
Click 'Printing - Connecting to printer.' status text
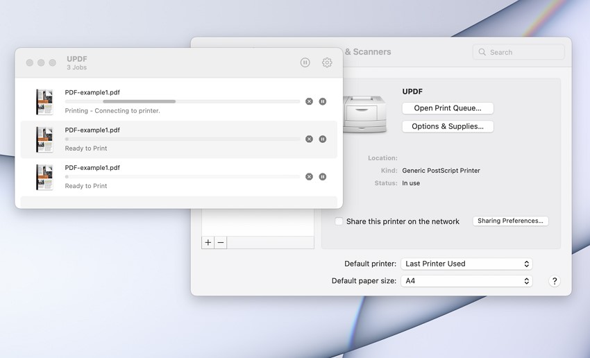[x=112, y=111]
